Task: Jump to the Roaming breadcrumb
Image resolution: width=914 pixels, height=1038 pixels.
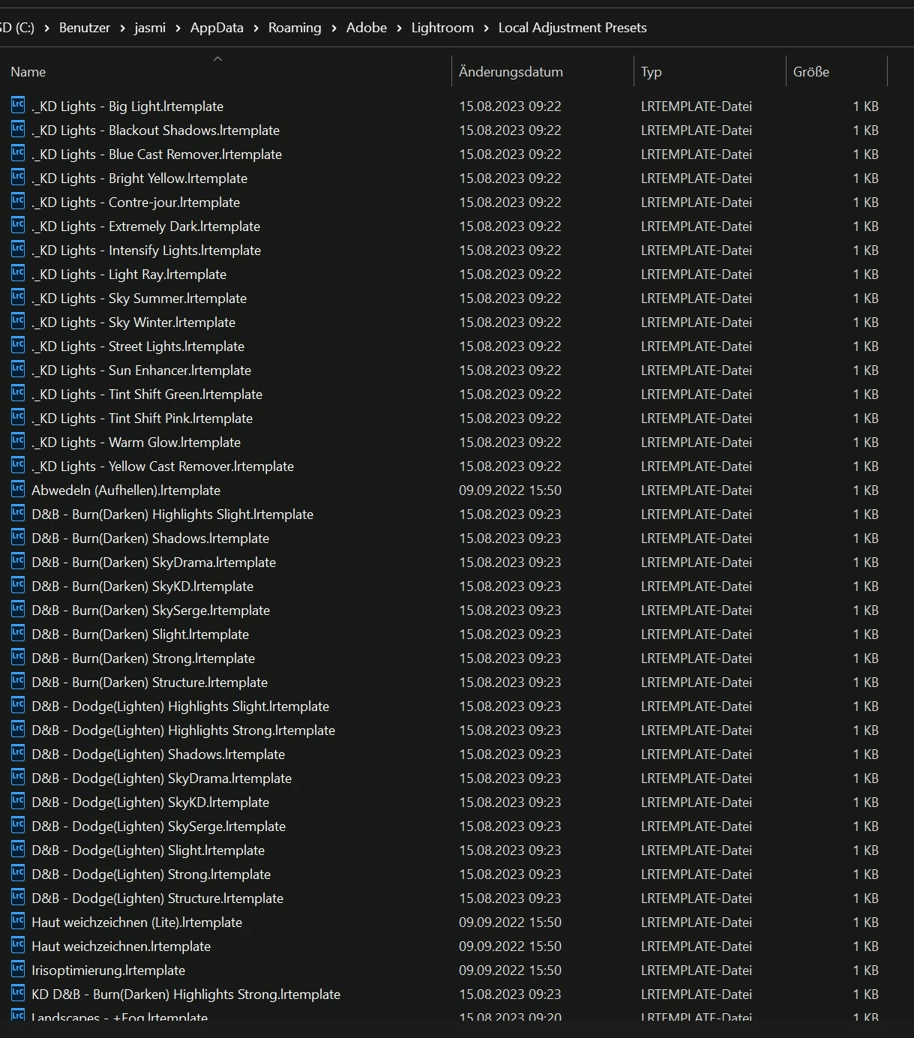Action: (295, 28)
